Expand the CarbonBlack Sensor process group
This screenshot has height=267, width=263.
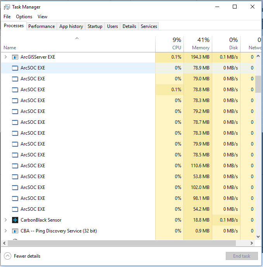coord(5,220)
